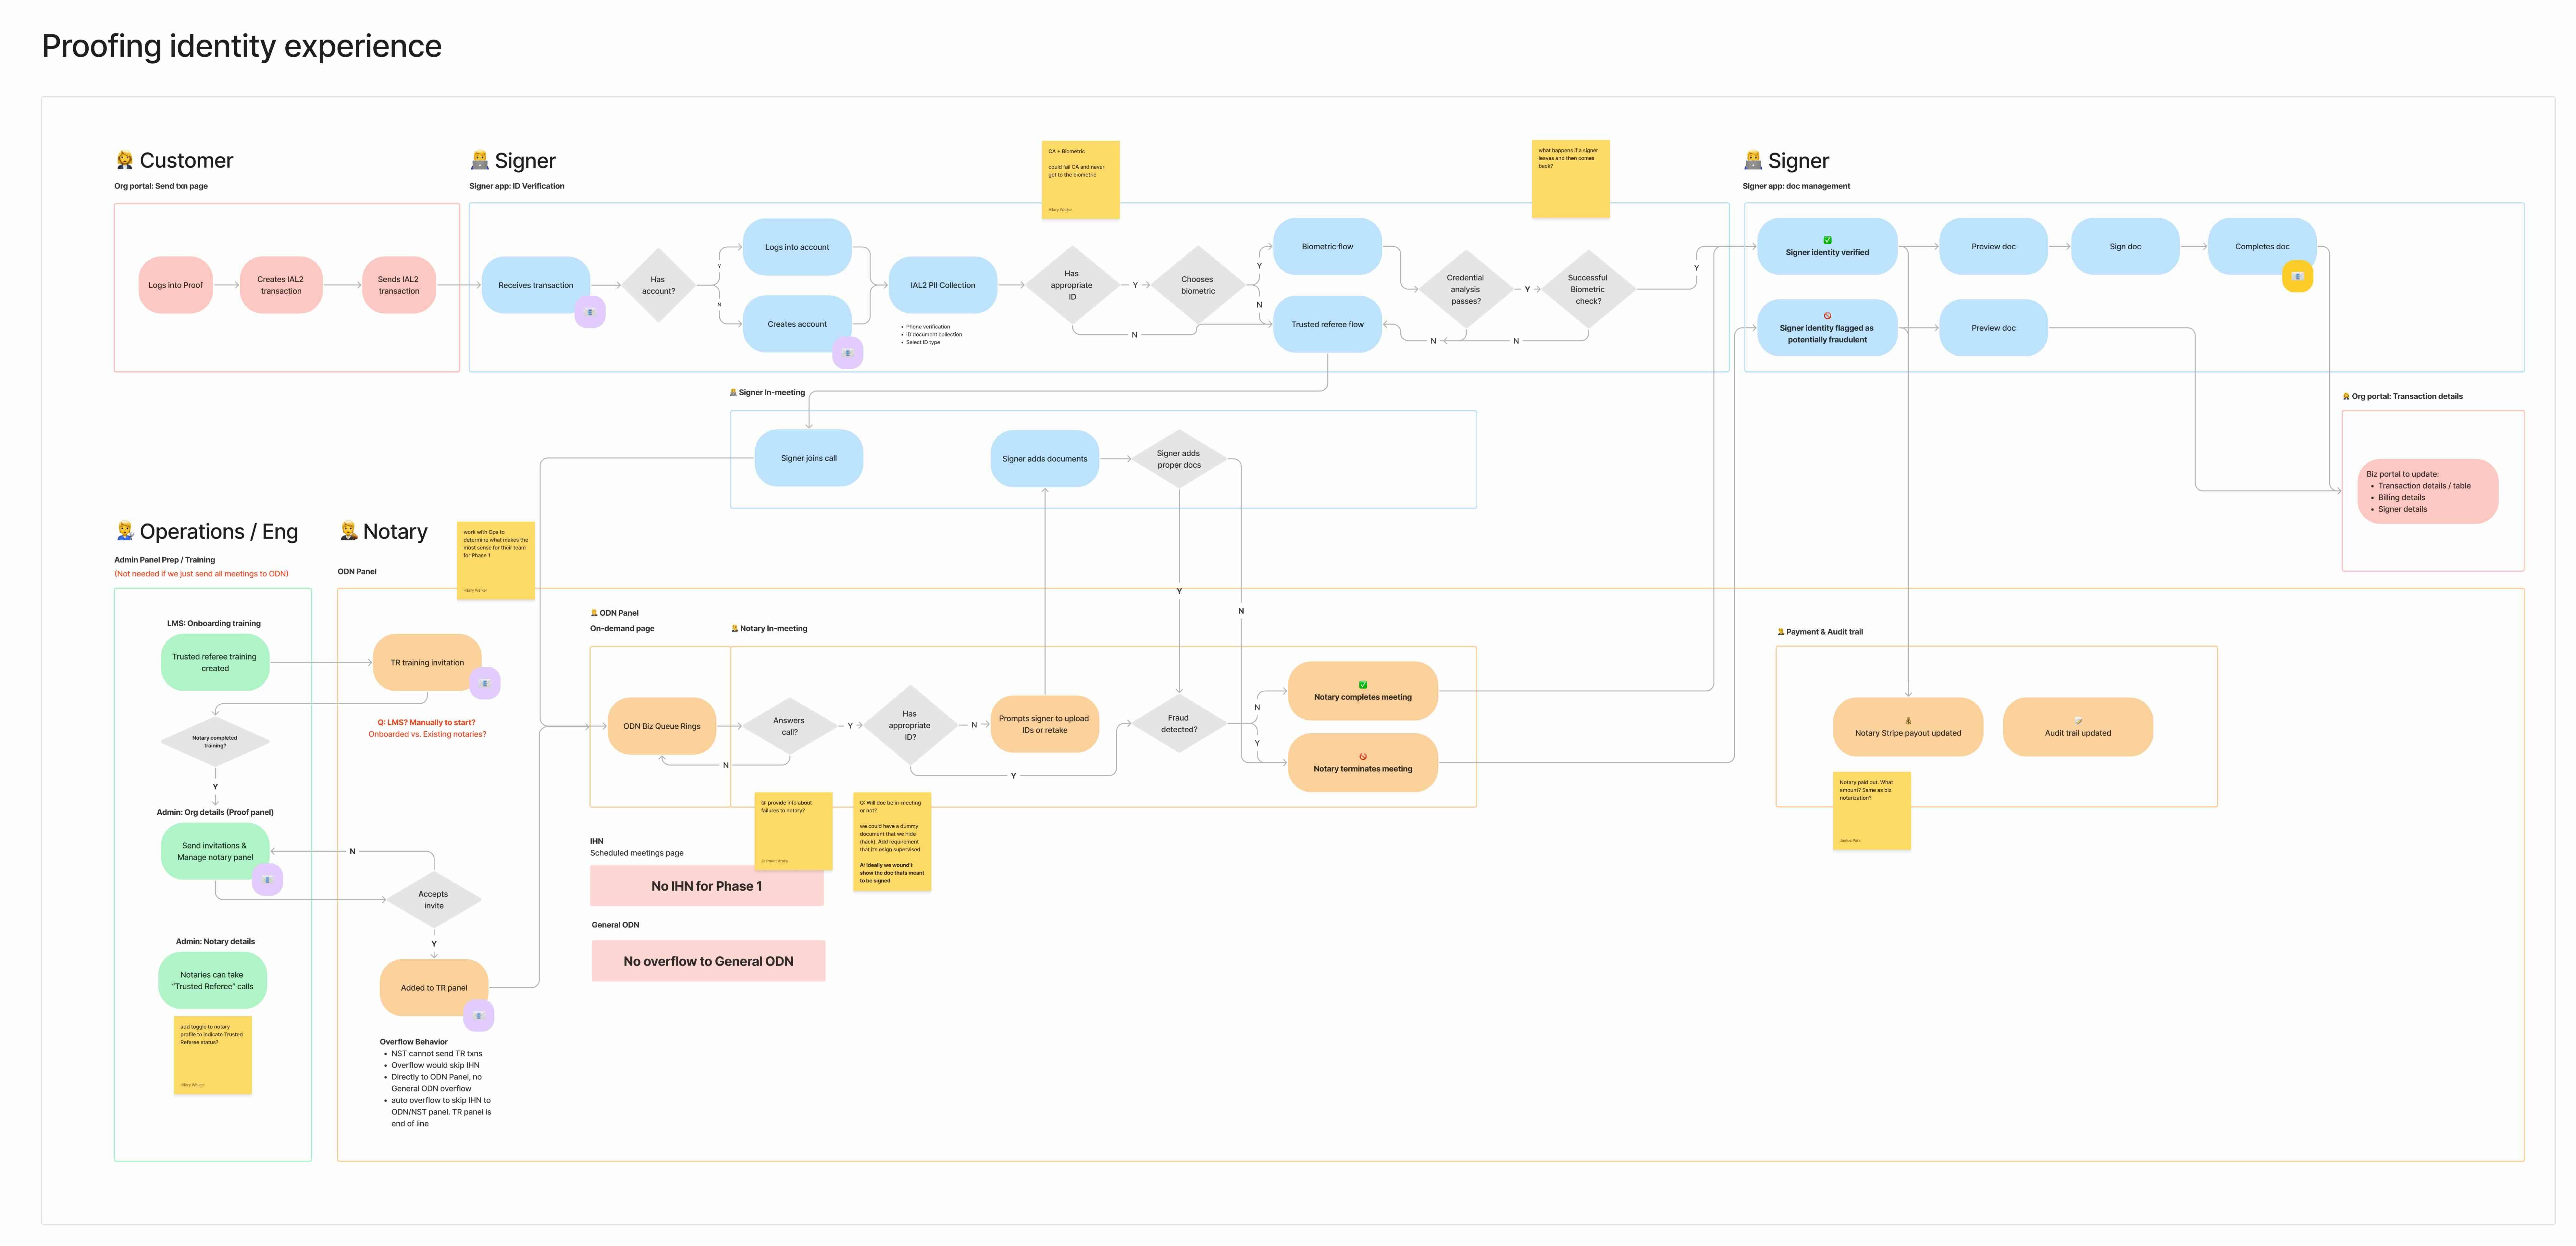Click purple badge on Send invitations node
Viewport: 2576px width, 1246px height.
coord(267,880)
